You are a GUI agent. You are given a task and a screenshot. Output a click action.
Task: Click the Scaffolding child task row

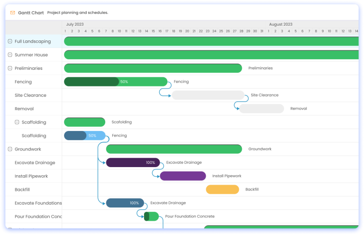34,136
